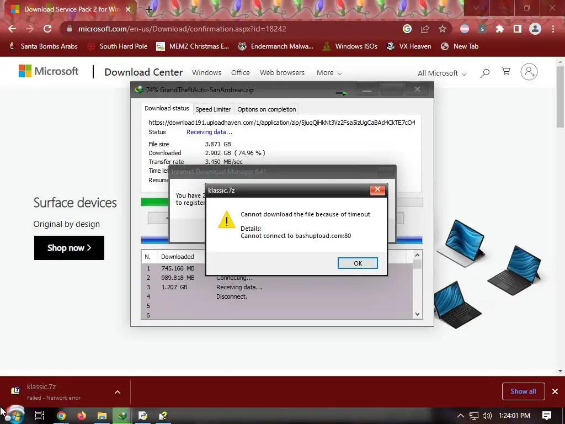The image size is (565, 424).
Task: Open the Endermanch Malware bookmark
Action: pyautogui.click(x=276, y=46)
